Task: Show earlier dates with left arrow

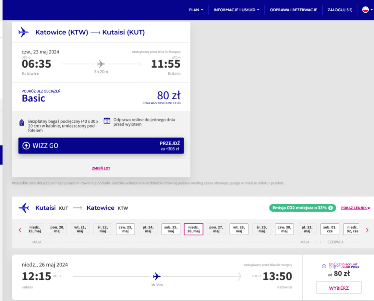Action: 20,230
